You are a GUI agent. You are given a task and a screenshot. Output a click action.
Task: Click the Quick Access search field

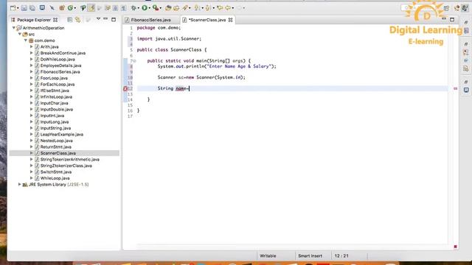(421, 8)
